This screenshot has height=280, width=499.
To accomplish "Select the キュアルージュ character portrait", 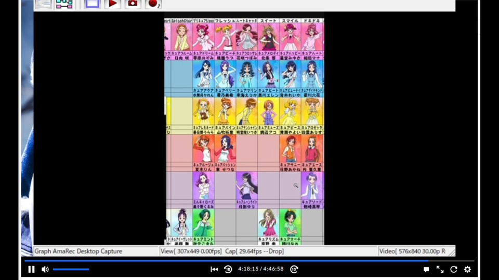I will coord(203,149).
